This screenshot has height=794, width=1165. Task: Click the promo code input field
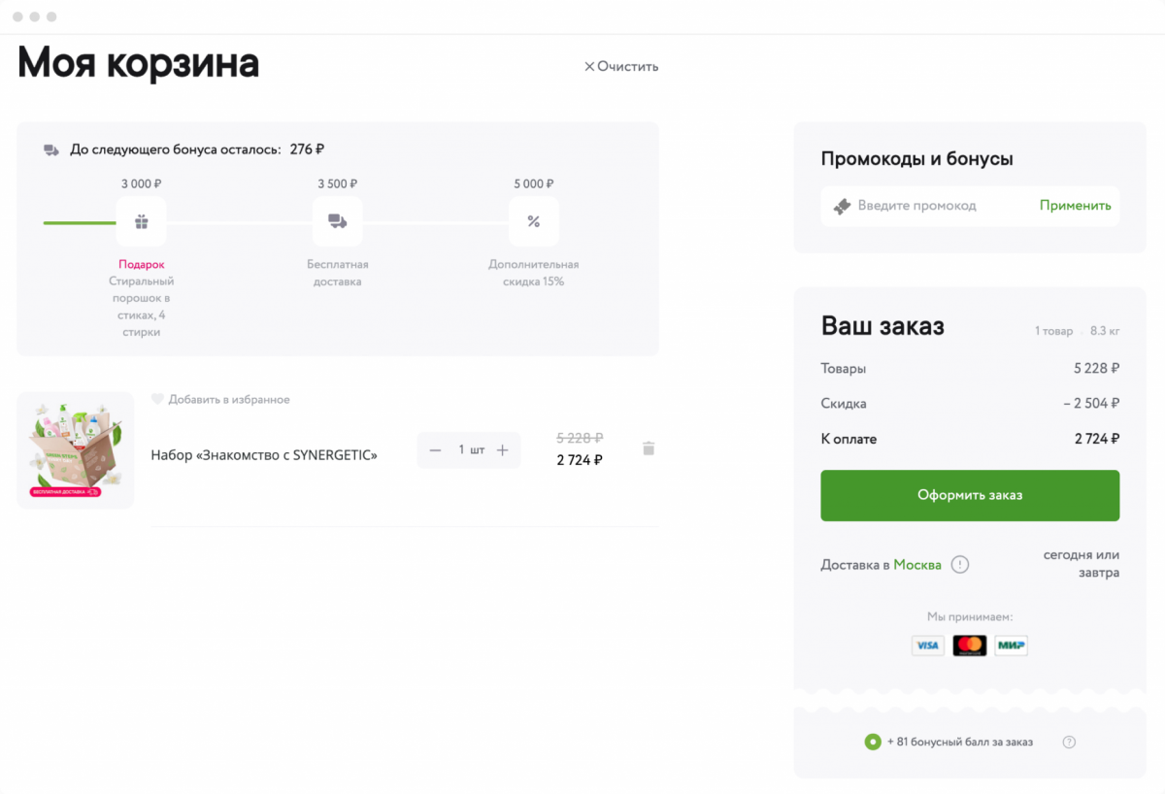tap(932, 206)
